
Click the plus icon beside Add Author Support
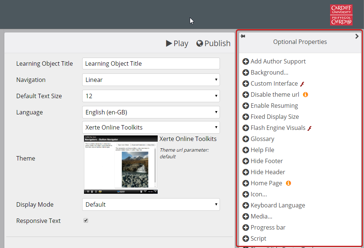tap(246, 61)
